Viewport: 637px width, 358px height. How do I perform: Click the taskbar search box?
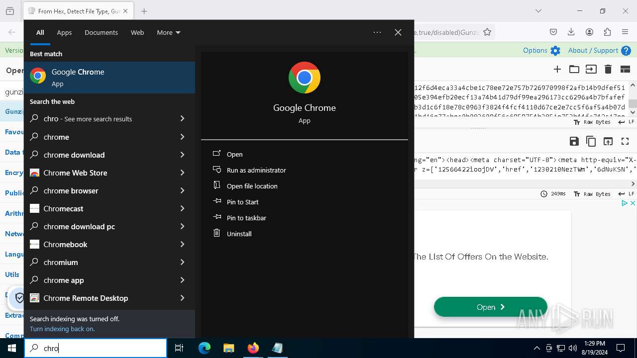[x=96, y=348]
